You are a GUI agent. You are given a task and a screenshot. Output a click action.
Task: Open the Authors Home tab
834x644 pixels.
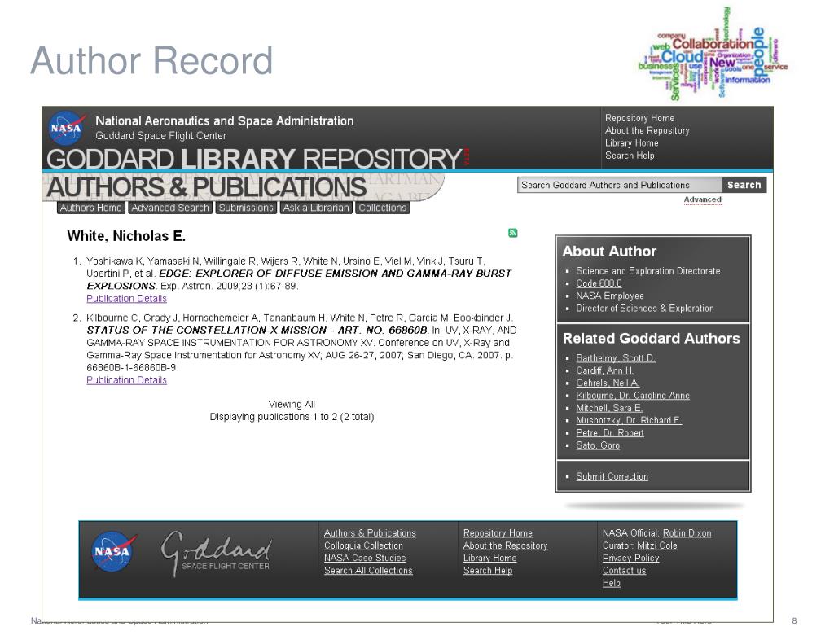click(x=91, y=208)
